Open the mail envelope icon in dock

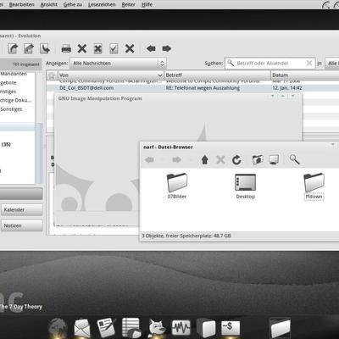[x=82, y=328]
